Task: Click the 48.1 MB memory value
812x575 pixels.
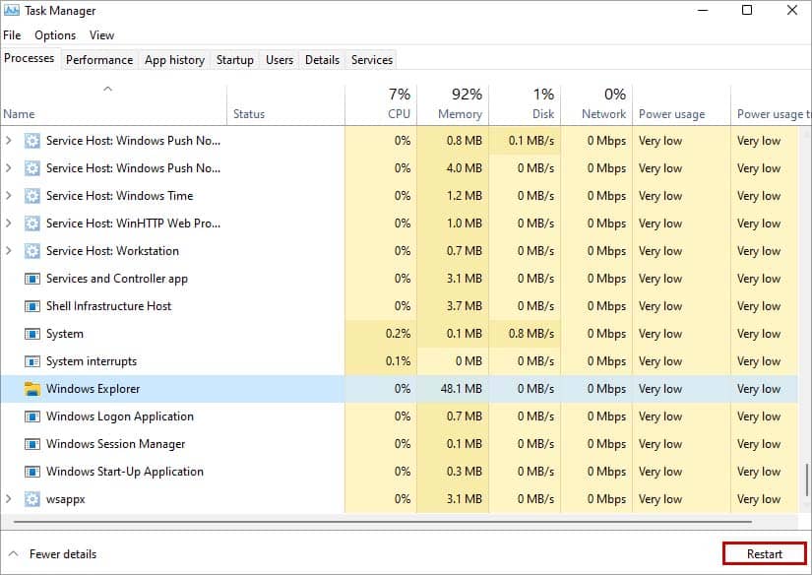Action: [461, 389]
